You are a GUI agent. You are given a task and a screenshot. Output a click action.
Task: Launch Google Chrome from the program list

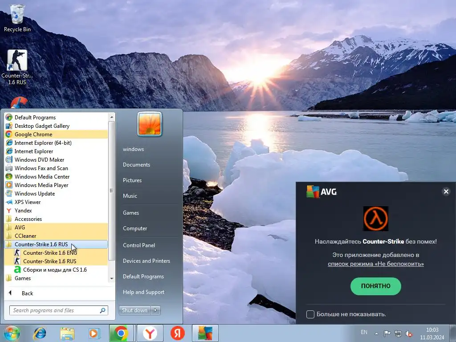57,134
